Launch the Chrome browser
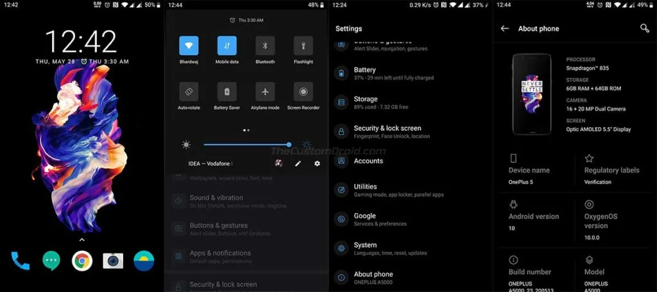 click(x=82, y=261)
